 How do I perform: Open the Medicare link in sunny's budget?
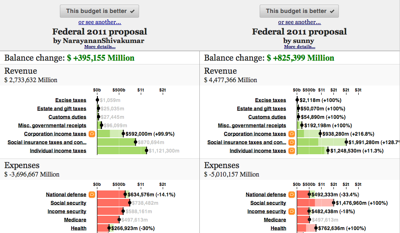click(275, 220)
